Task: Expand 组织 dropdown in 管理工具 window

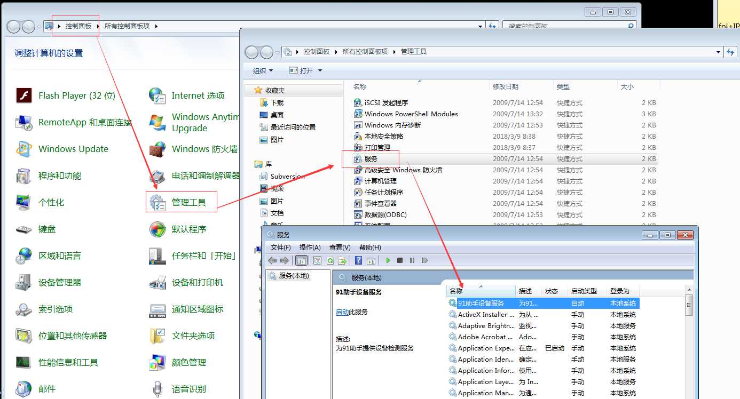Action: click(x=263, y=70)
